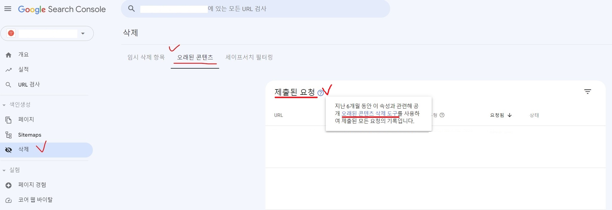Open the table filter icon
The height and width of the screenshot is (210, 612).
pyautogui.click(x=588, y=91)
